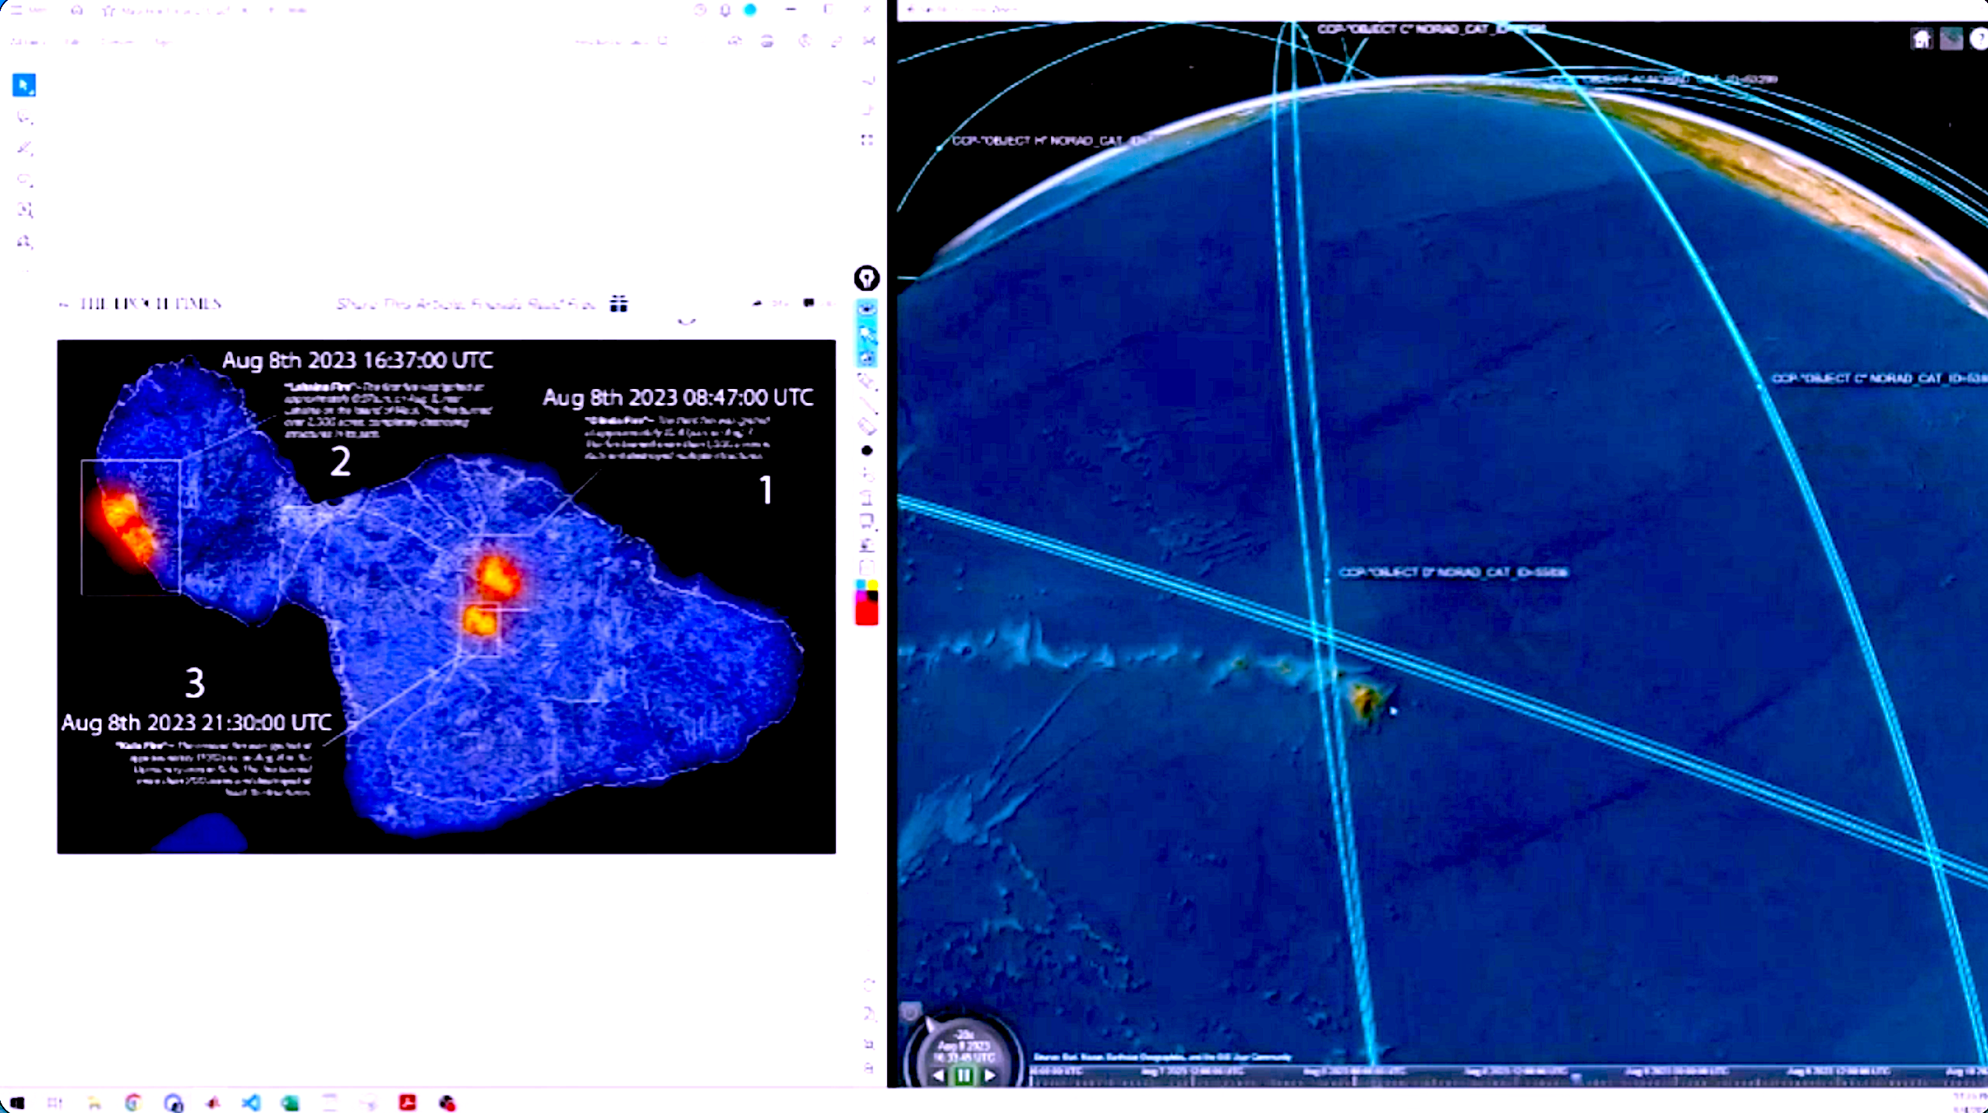Pick the black color swatch
The image size is (1988, 1113).
tap(872, 597)
